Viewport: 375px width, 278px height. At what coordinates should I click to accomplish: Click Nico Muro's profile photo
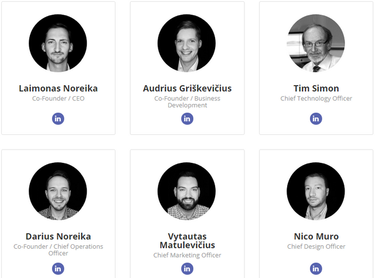[x=316, y=191]
